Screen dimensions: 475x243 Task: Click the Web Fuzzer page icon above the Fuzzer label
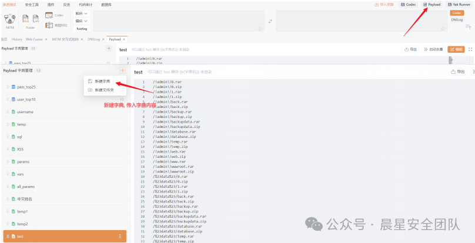click(x=26, y=19)
